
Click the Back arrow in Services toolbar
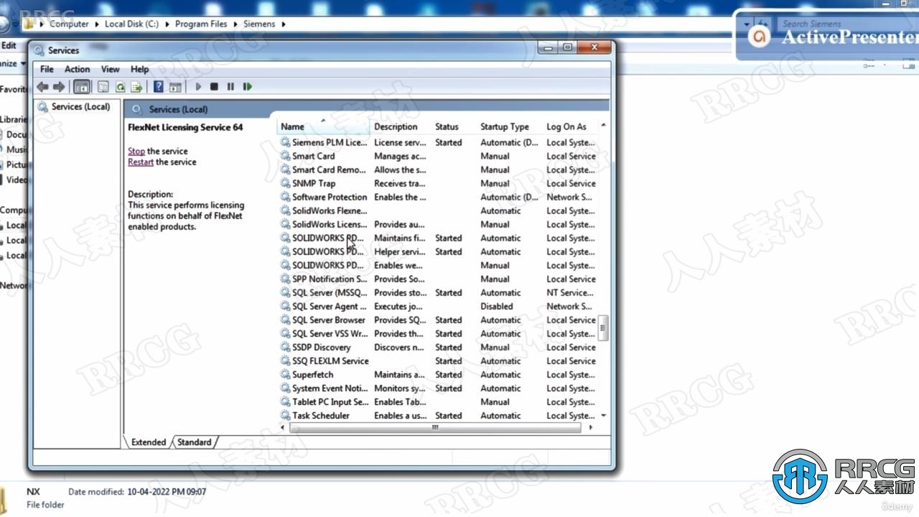pos(42,87)
